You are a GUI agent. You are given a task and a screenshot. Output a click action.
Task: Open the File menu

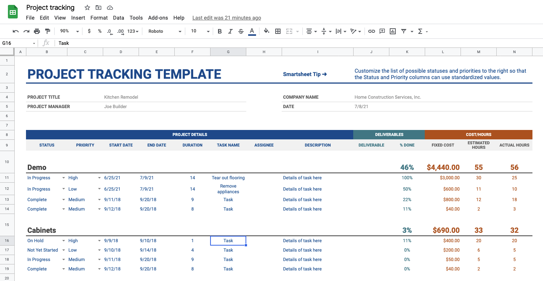[x=30, y=18]
